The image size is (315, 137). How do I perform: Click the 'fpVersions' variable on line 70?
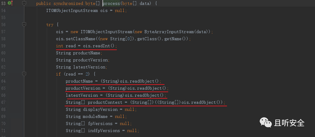[100, 123]
